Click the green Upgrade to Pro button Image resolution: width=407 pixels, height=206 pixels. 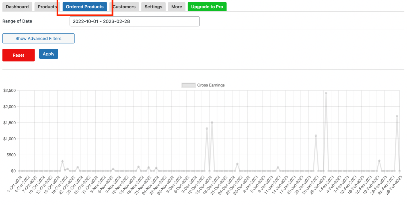coord(207,7)
